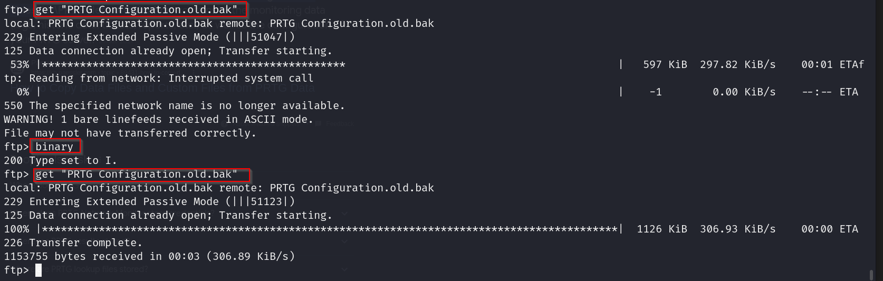Click the cursor at the last ftp prompt
883x281 pixels.
39,270
